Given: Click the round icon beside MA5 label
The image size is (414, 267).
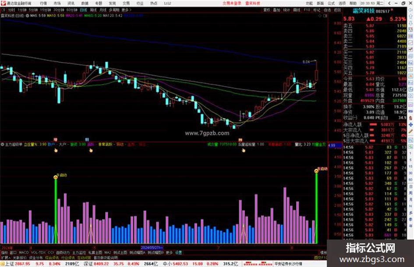Looking at the screenshot, I should (28, 16).
